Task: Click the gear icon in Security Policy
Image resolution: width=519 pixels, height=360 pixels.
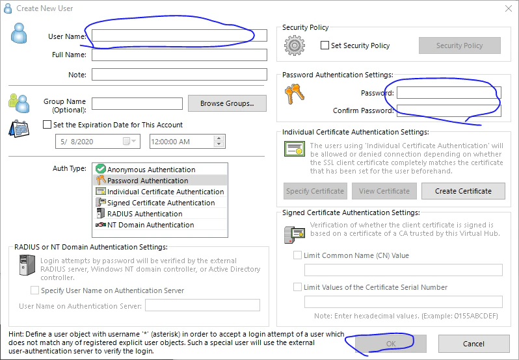Action: (x=294, y=45)
